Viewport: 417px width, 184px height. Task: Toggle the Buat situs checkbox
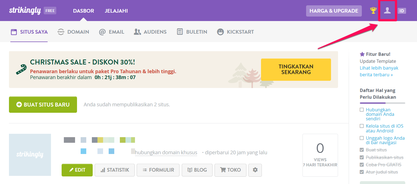click(362, 150)
